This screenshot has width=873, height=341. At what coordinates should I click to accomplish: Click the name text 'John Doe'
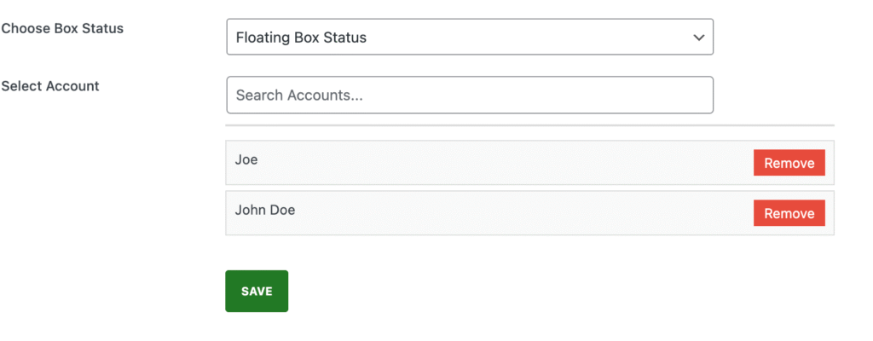(x=265, y=210)
